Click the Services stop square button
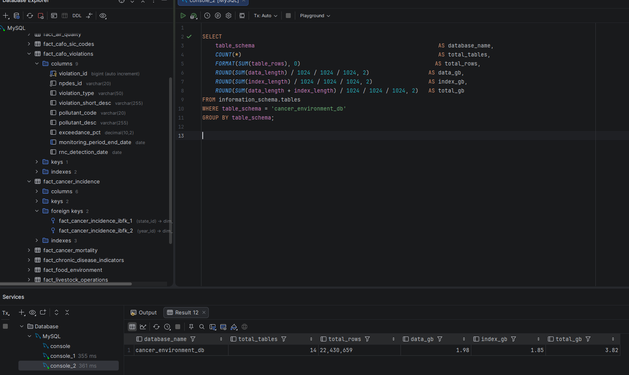Screen dimensions: 629x375 [x=5, y=326]
